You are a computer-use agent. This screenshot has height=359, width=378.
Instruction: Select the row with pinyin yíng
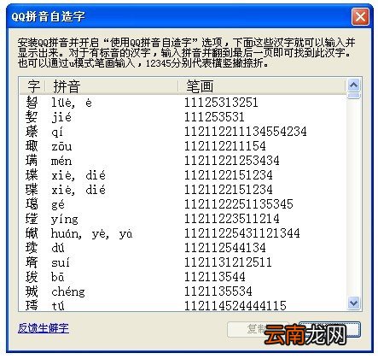pos(183,219)
